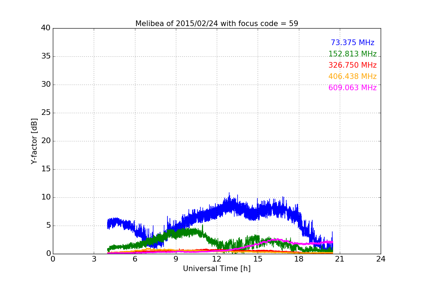Click the x-axis tick value 6
Screen dimensions: 423x282
click(x=135, y=259)
